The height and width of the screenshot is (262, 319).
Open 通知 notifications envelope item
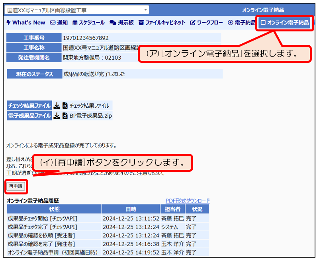59,23
